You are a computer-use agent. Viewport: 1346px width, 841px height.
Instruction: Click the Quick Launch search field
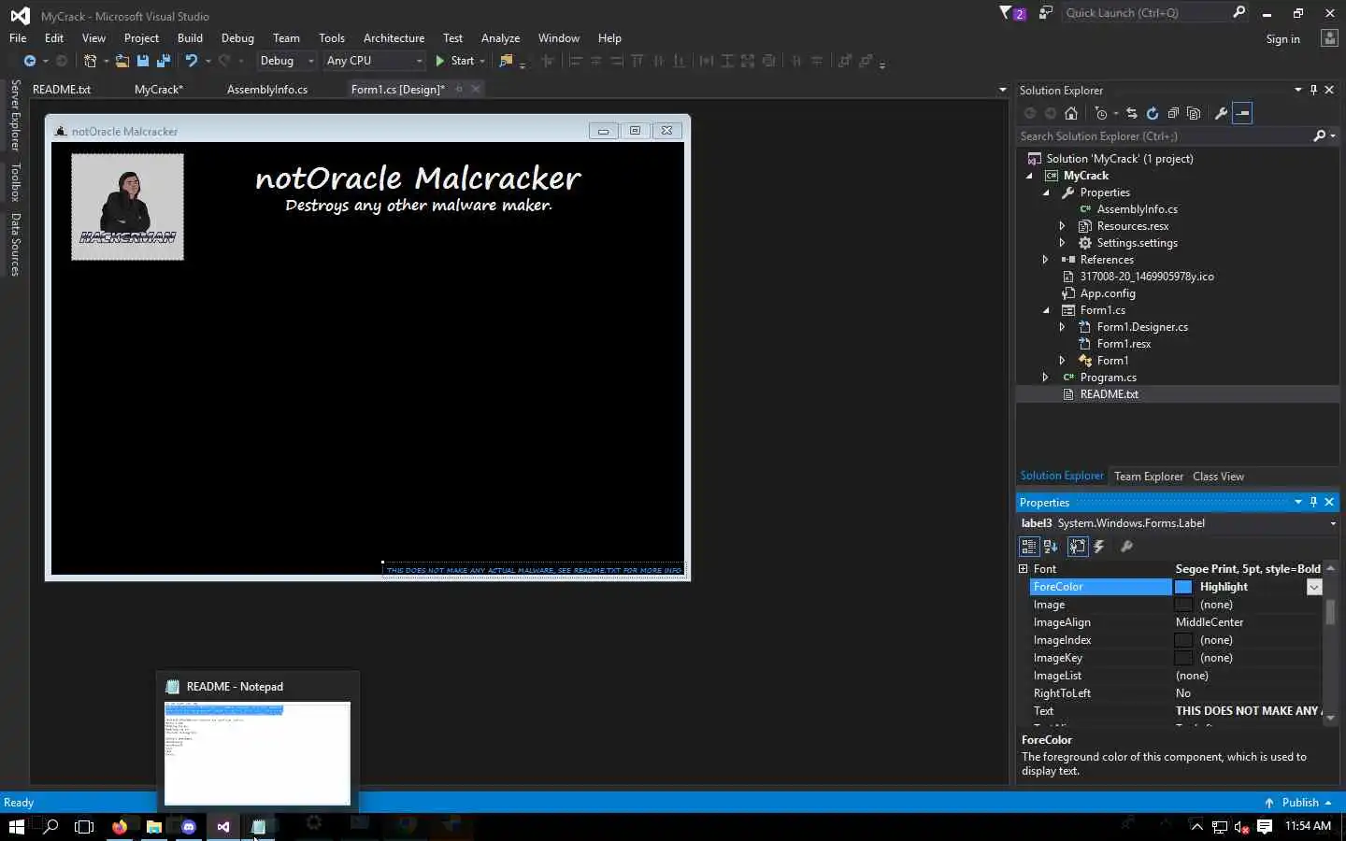point(1146,13)
